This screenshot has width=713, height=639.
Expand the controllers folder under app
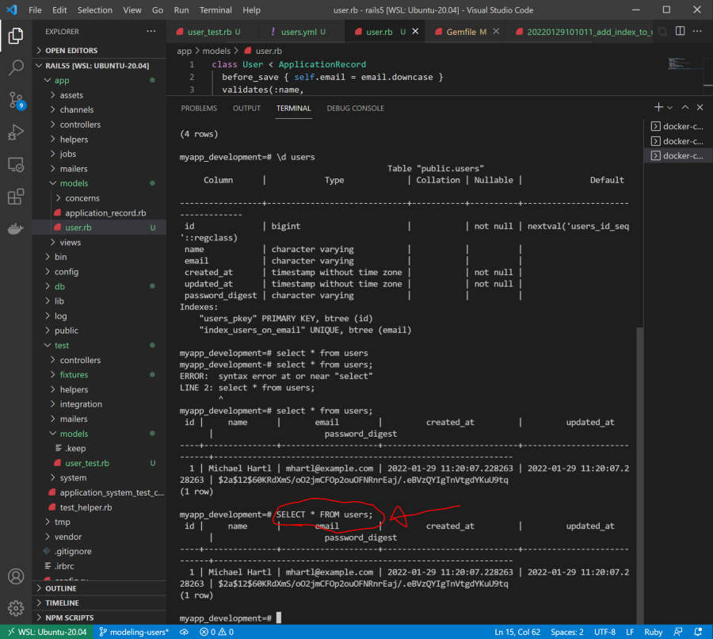coord(80,124)
